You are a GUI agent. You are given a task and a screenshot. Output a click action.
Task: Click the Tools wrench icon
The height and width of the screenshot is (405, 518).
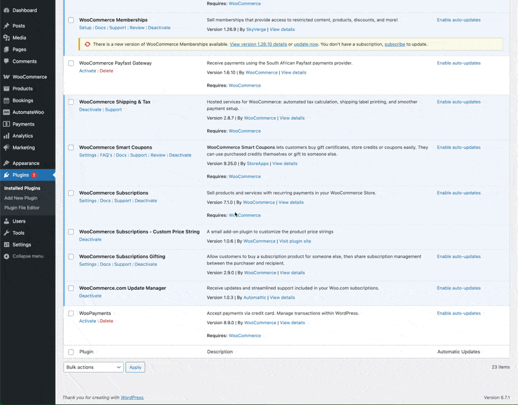6,233
